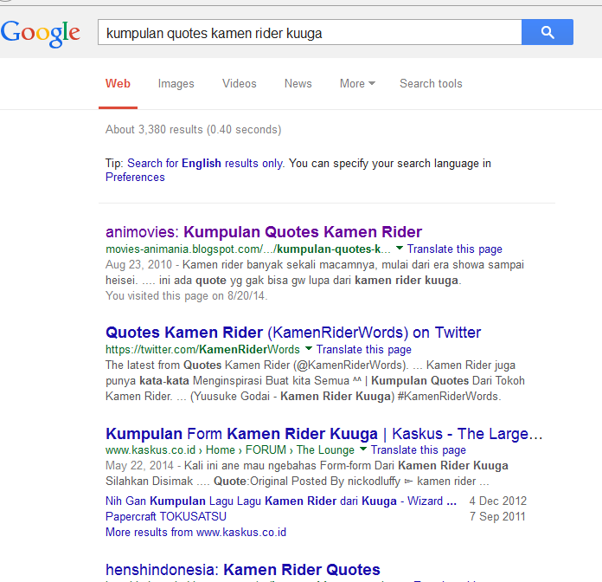Expand arrow beside movies-animania.blogspot.com URL
602x582 pixels.
coord(400,248)
